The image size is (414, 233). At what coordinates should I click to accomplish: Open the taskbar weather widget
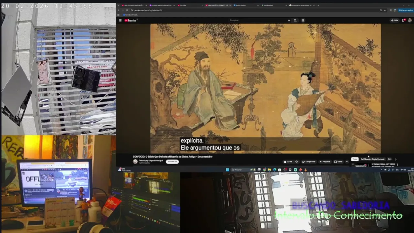click(x=124, y=170)
